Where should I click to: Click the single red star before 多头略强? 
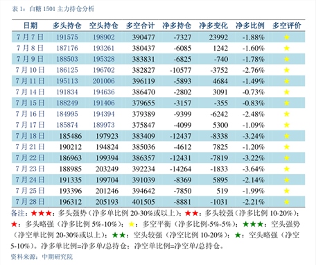tap(15, 224)
